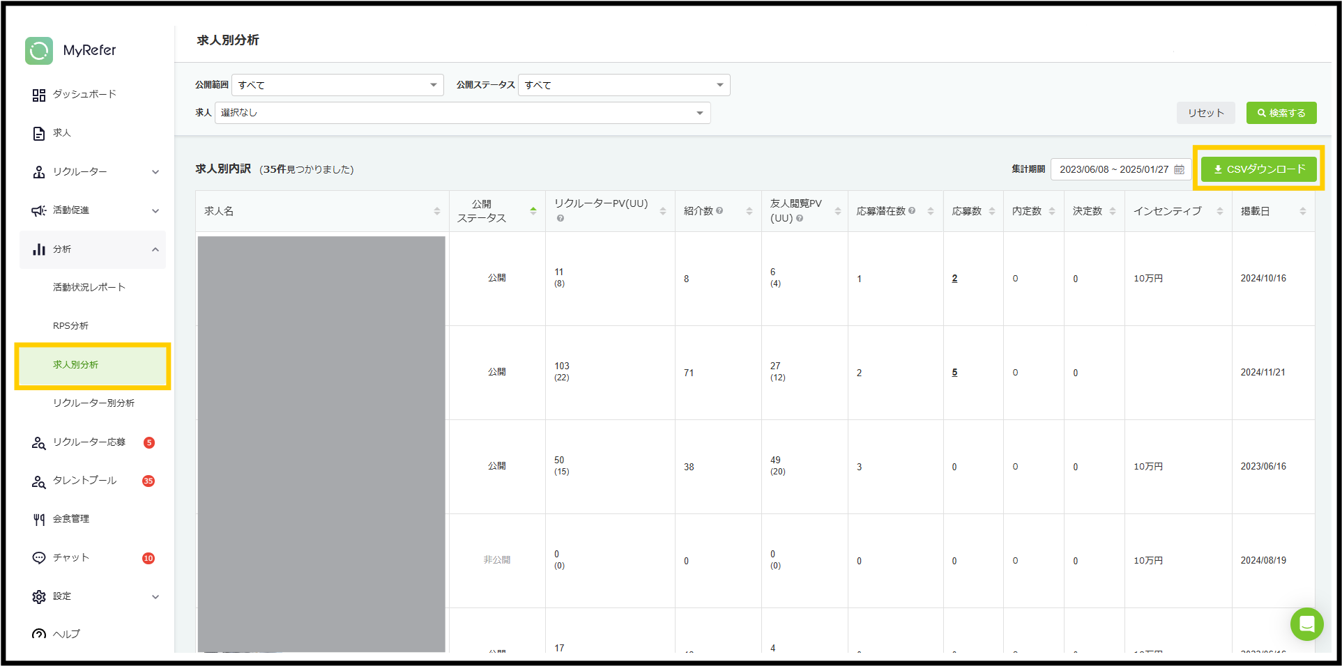Viewport: 1342px width, 666px height.
Task: Open the chat support bubble bottom right
Action: [x=1307, y=624]
